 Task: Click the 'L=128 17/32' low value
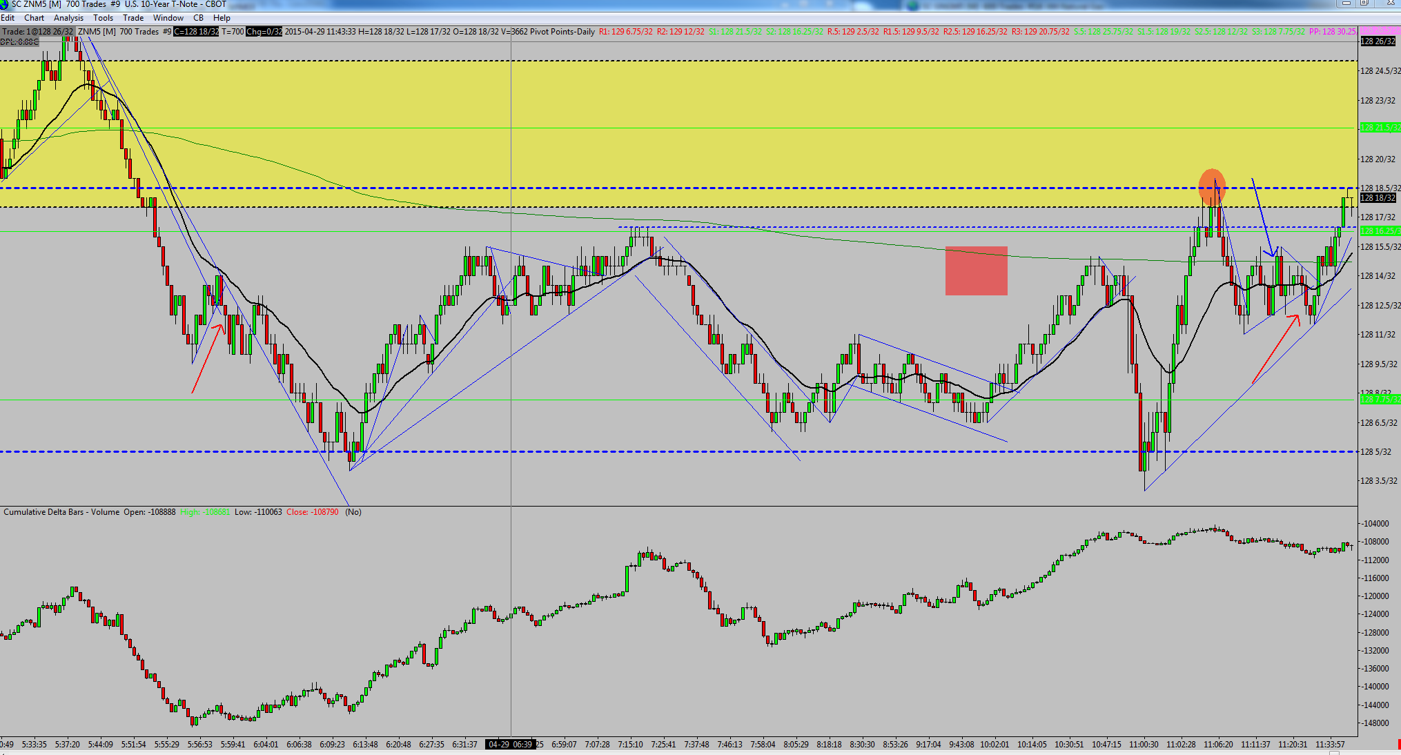click(x=429, y=32)
